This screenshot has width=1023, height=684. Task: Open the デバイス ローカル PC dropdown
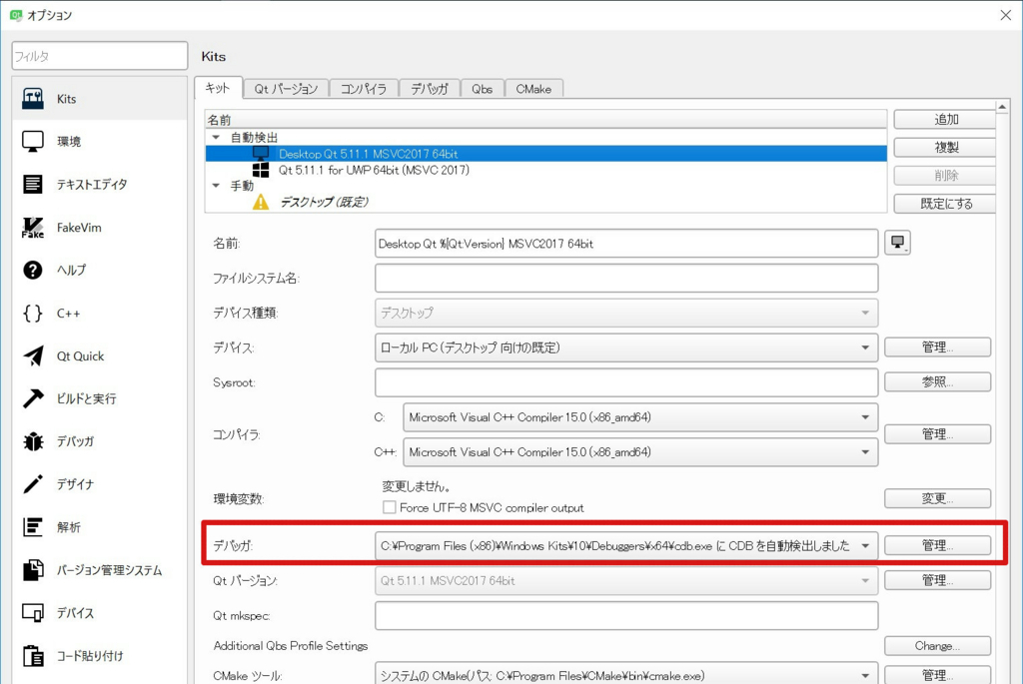coord(626,347)
